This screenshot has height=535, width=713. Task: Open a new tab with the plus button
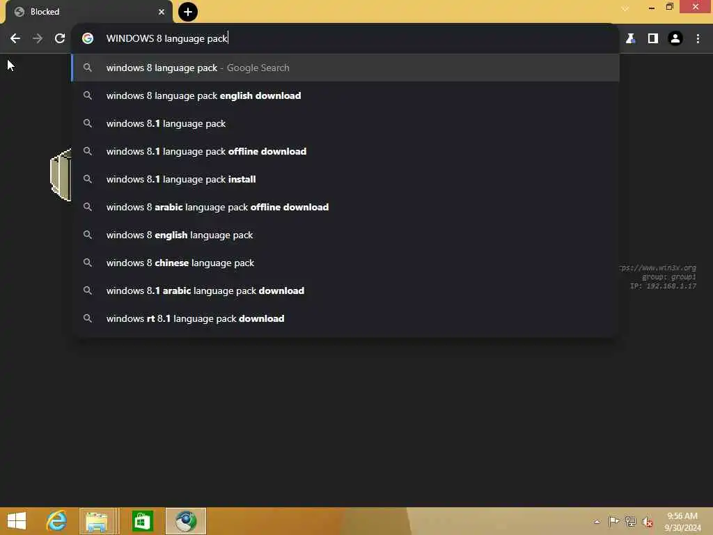(x=188, y=12)
